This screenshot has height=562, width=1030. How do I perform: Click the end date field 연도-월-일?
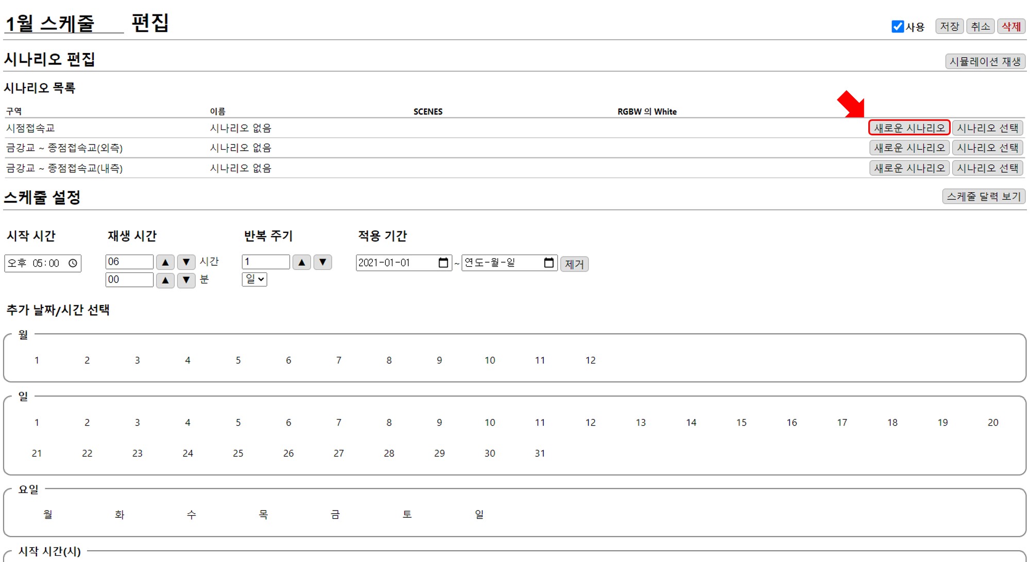(509, 263)
